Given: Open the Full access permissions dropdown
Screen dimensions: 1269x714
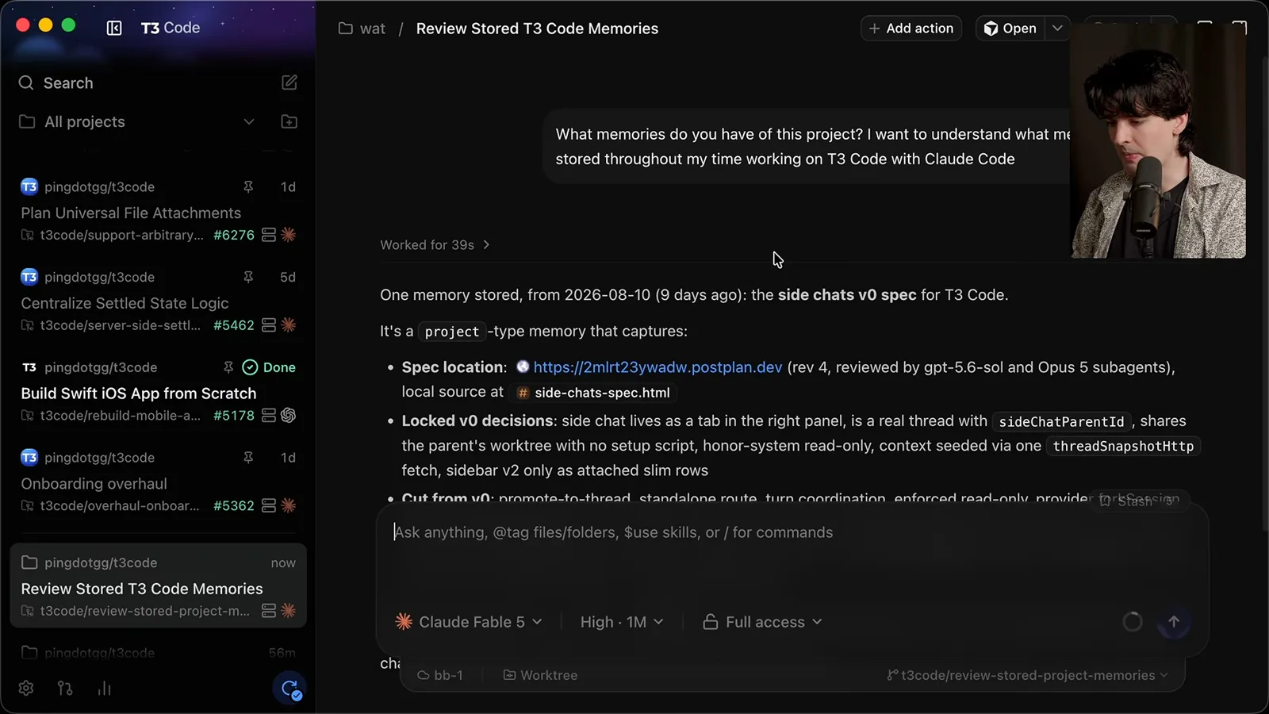Looking at the screenshot, I should (x=763, y=622).
